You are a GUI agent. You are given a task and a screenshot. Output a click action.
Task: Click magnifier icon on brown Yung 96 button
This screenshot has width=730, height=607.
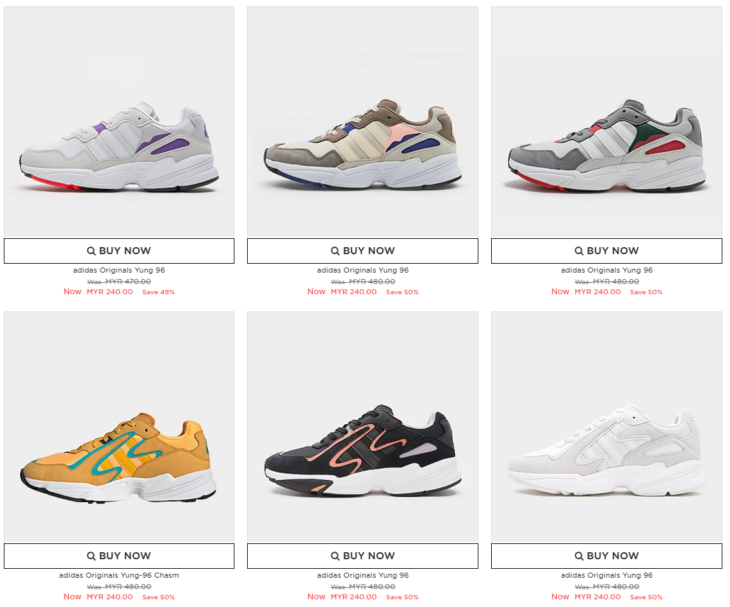(x=335, y=251)
